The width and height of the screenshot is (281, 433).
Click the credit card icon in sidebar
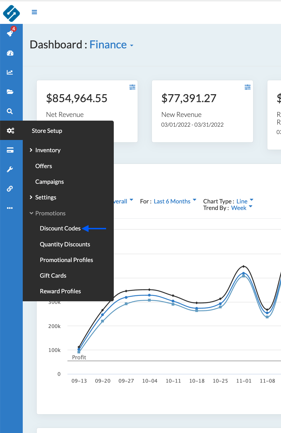(x=10, y=150)
